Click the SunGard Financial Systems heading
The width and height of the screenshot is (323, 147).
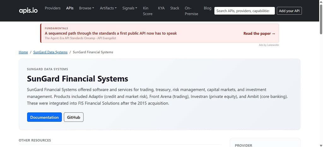click(x=78, y=79)
